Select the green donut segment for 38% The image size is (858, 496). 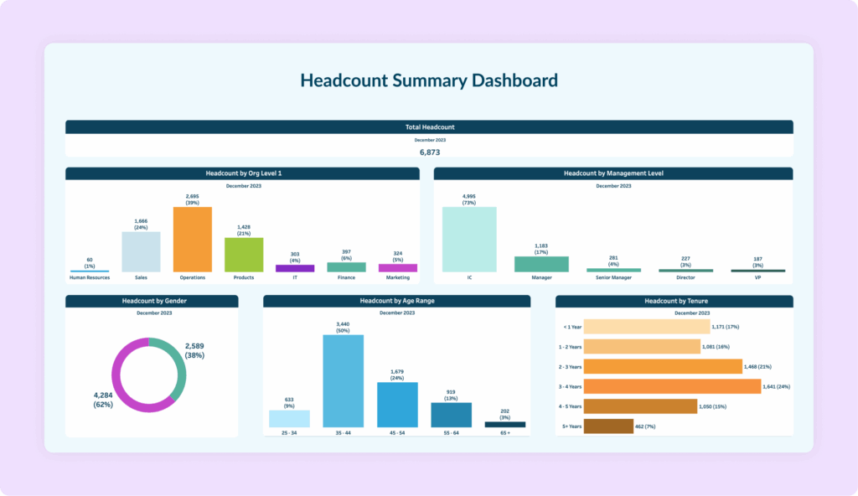(x=178, y=369)
